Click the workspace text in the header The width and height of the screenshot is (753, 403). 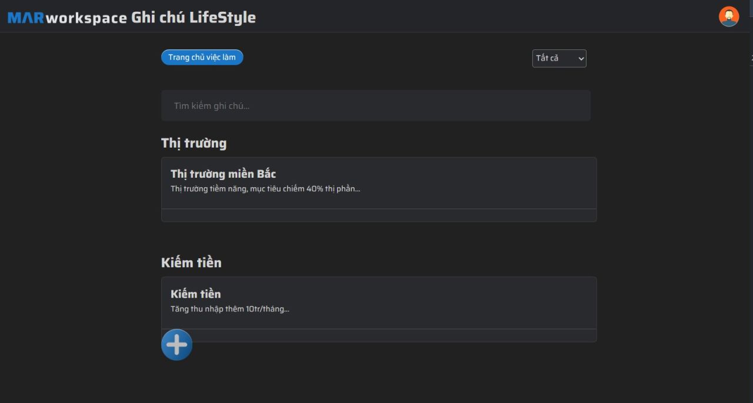point(86,18)
